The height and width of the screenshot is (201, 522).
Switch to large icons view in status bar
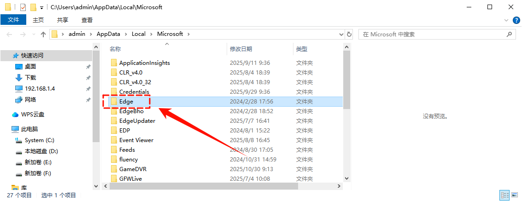pos(515,195)
